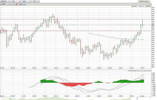
Task: Click the CHF/JPY.fx chart legend label
Action: point(148,6)
